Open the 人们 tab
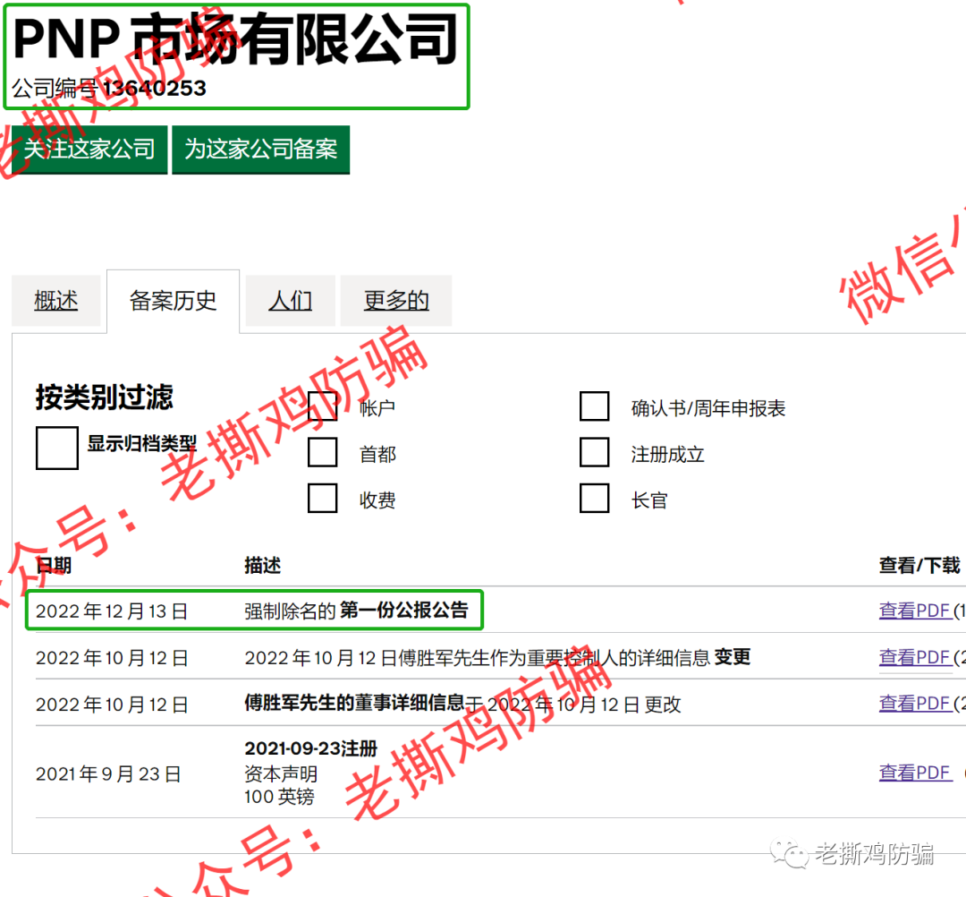The image size is (966, 897). [290, 300]
